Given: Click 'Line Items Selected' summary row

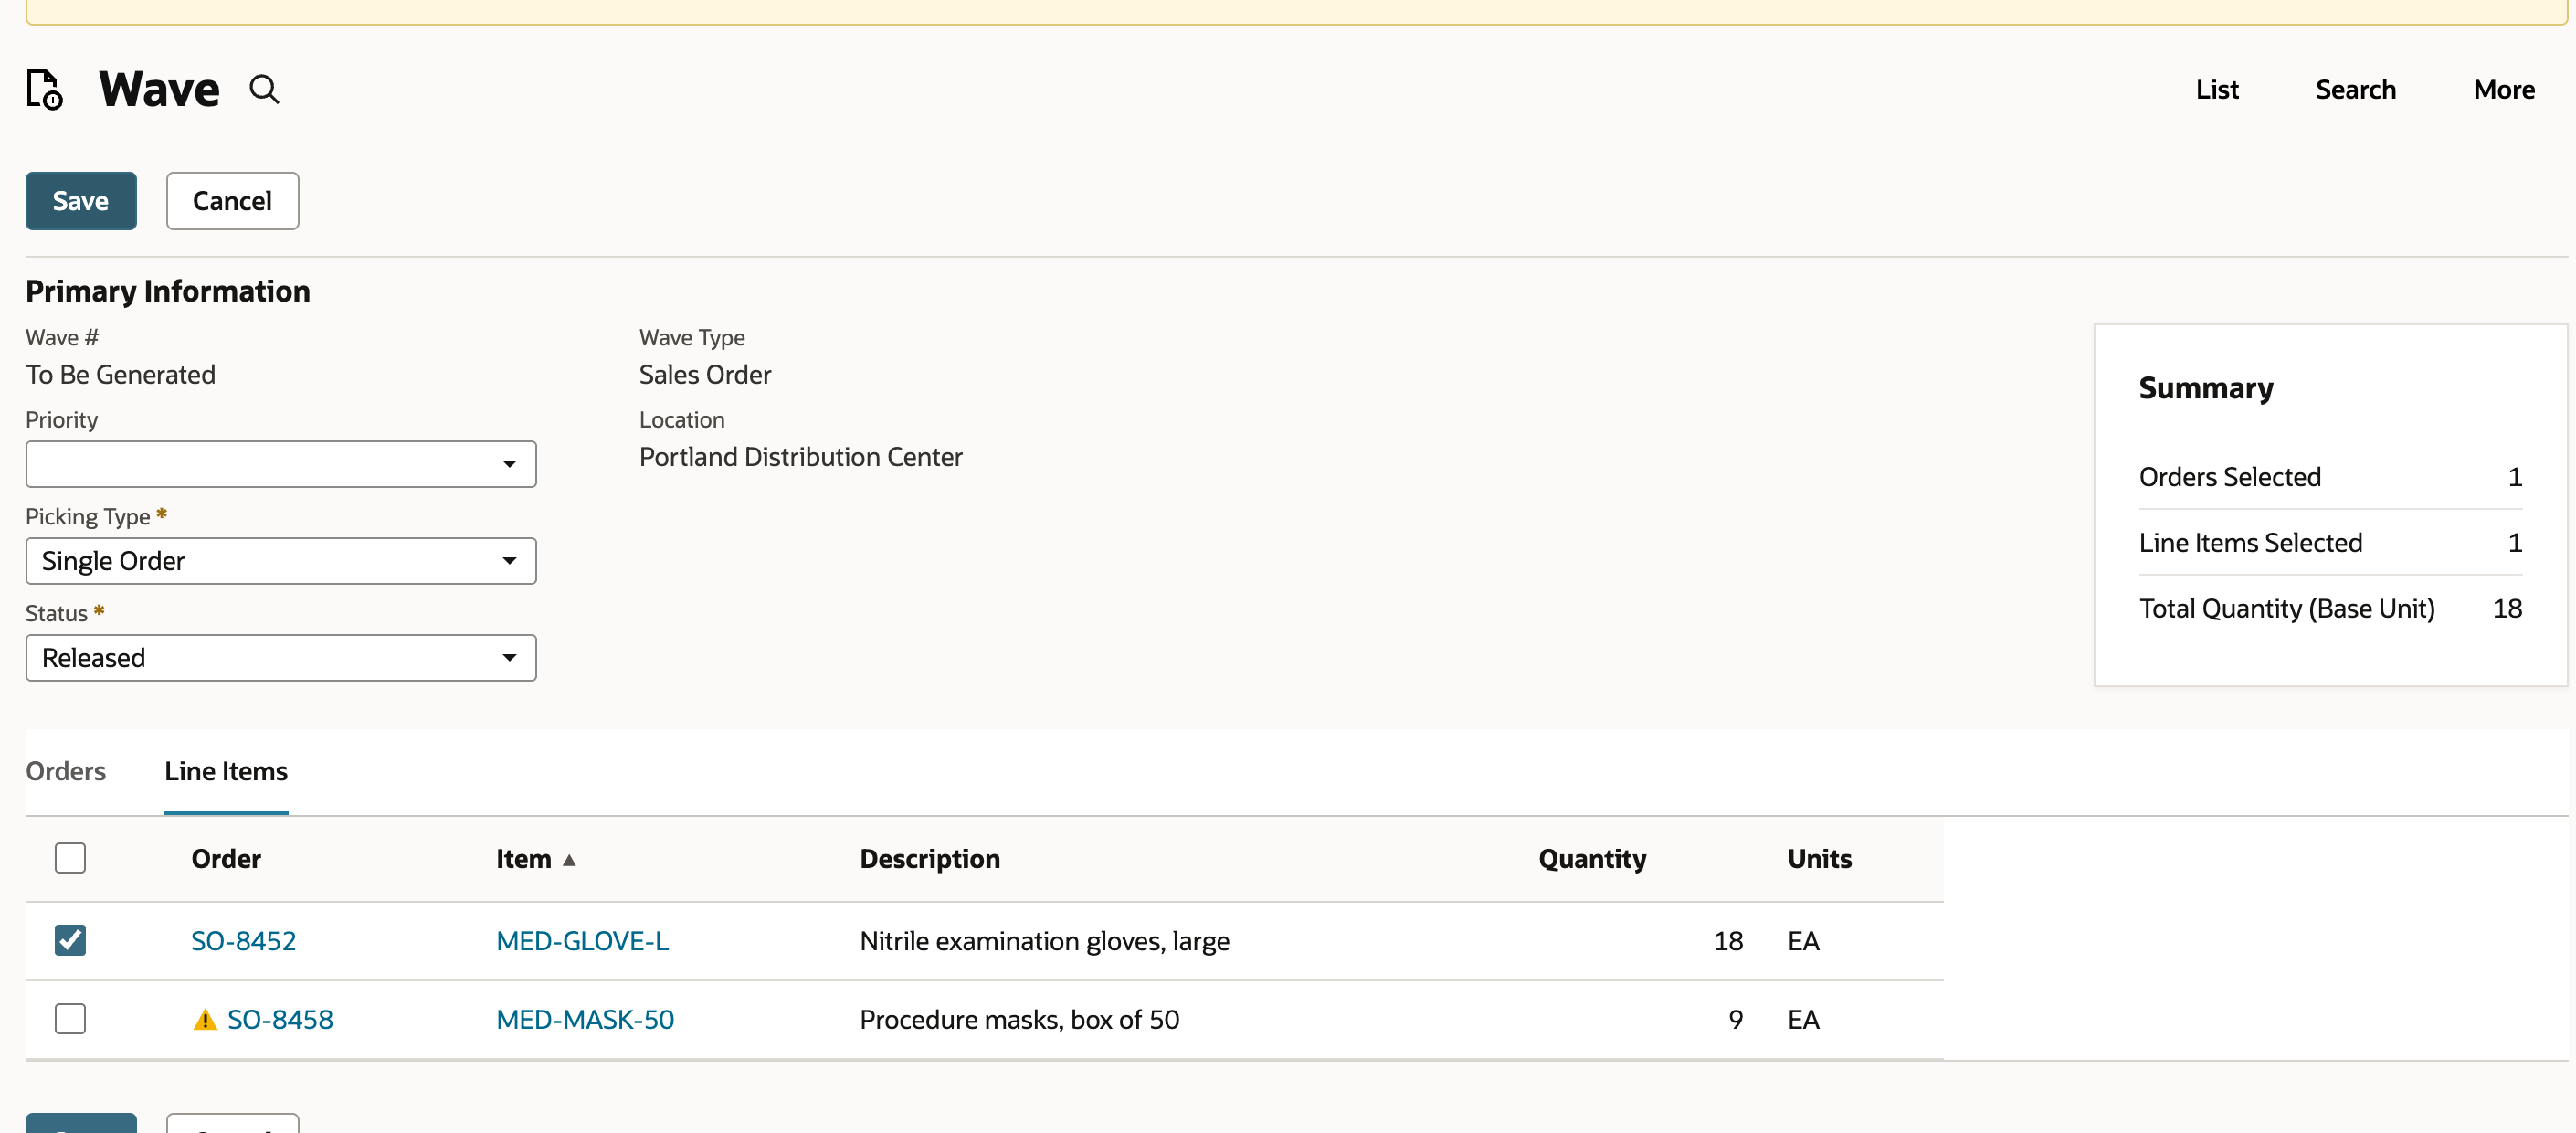Looking at the screenshot, I should point(2330,543).
